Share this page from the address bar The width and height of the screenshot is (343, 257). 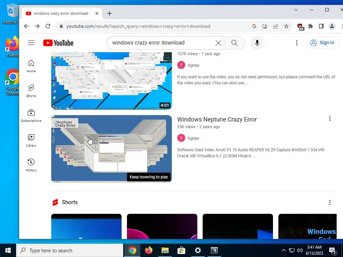(x=276, y=26)
